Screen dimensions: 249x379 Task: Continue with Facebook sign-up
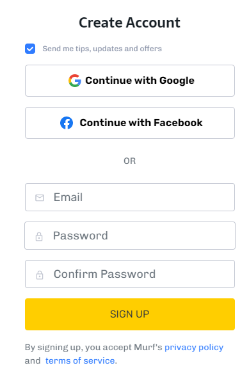pos(130,123)
